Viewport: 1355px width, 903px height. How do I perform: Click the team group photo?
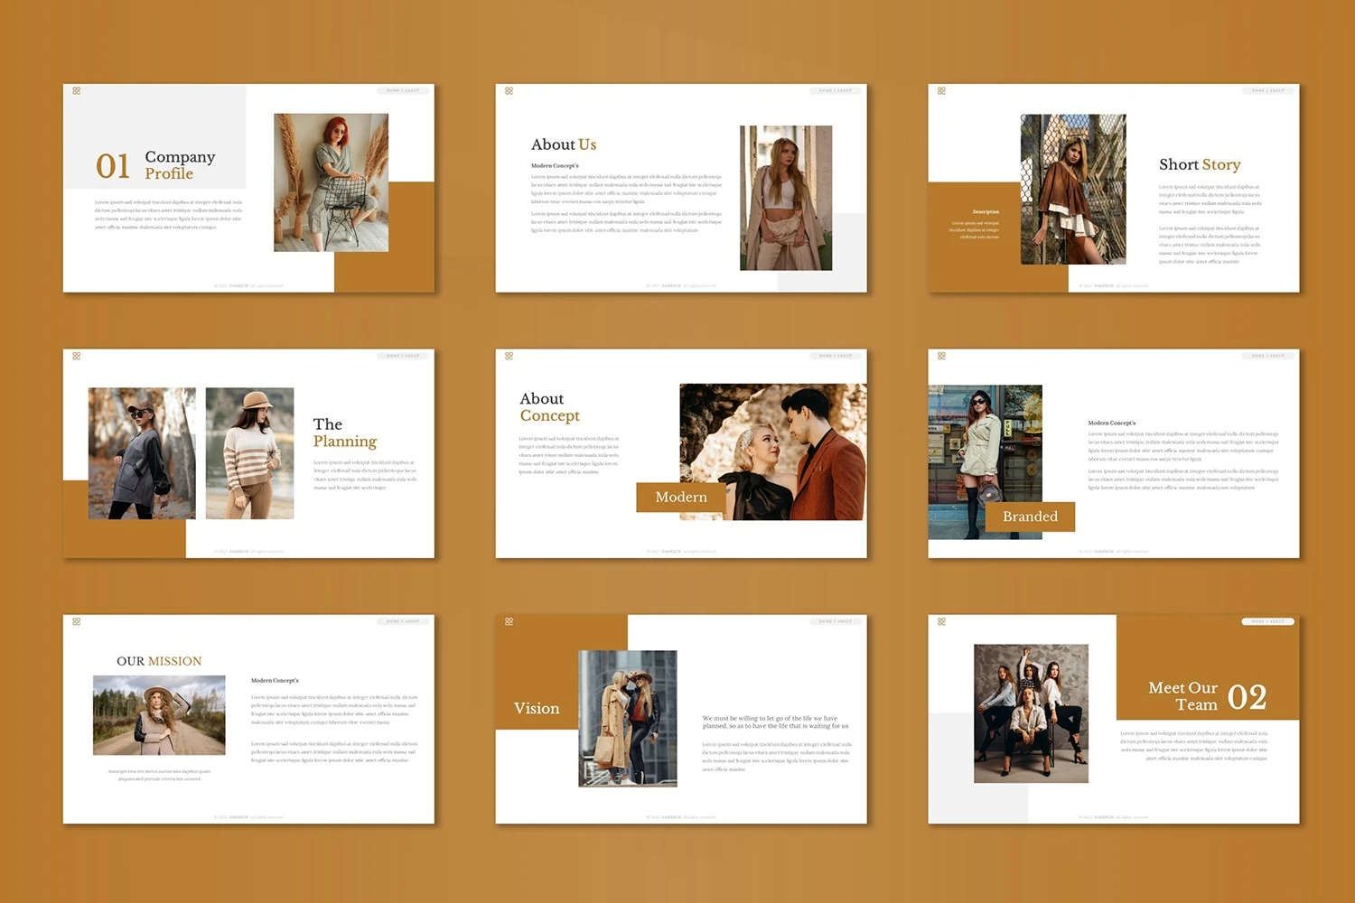pyautogui.click(x=1031, y=713)
